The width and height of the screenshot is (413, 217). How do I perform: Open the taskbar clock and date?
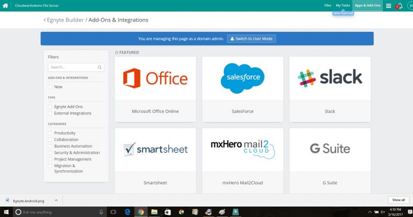pos(395,212)
